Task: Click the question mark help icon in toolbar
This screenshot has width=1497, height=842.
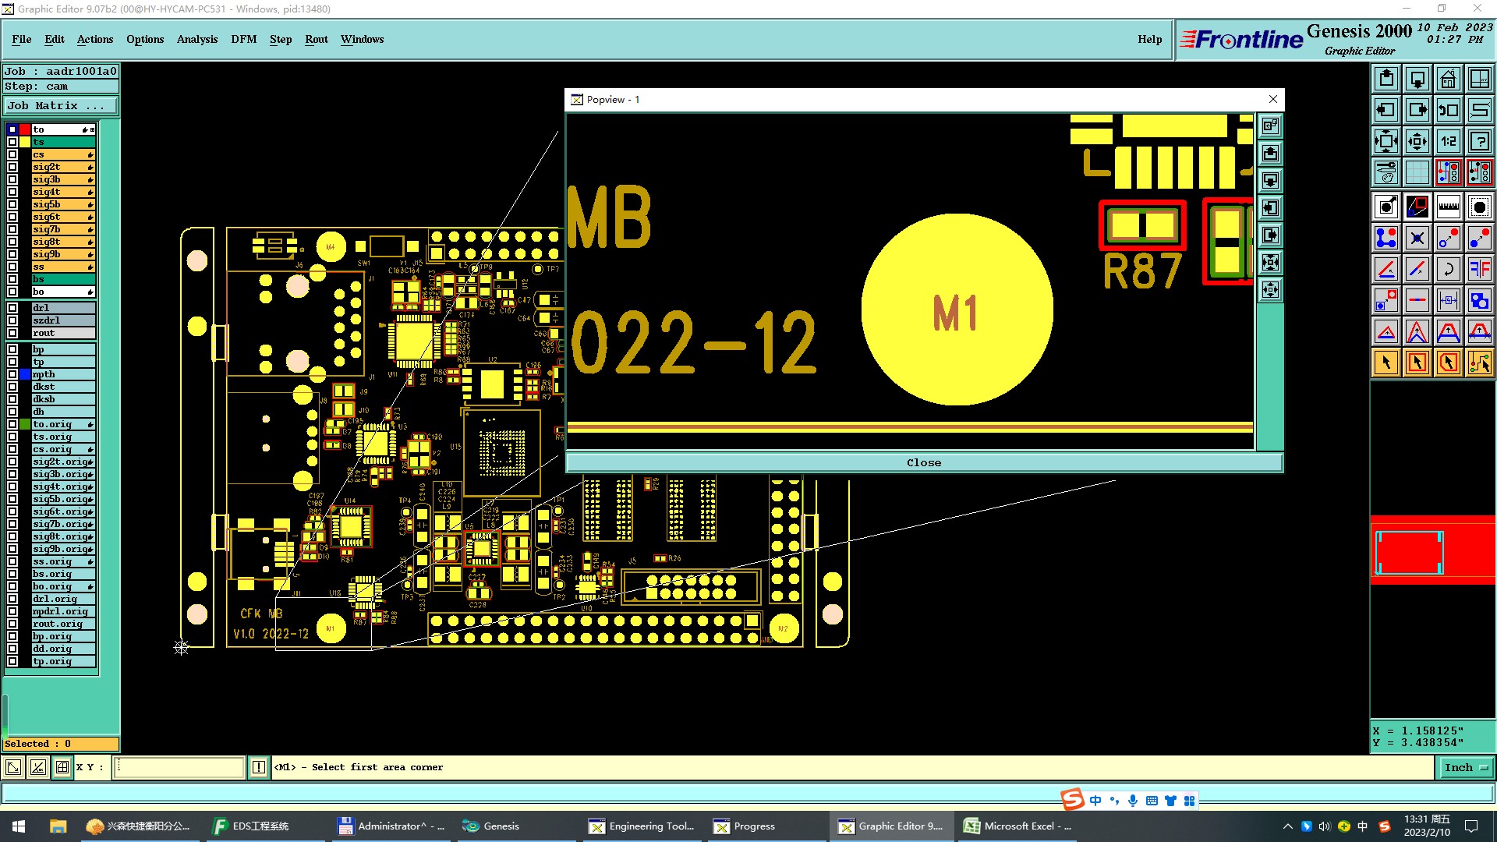Action: tap(1480, 141)
